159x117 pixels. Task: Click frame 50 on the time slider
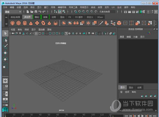[x=49, y=115]
